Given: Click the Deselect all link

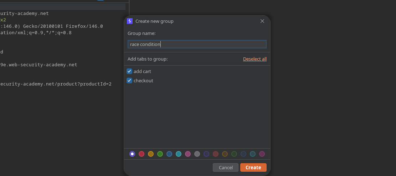Looking at the screenshot, I should pos(254,59).
